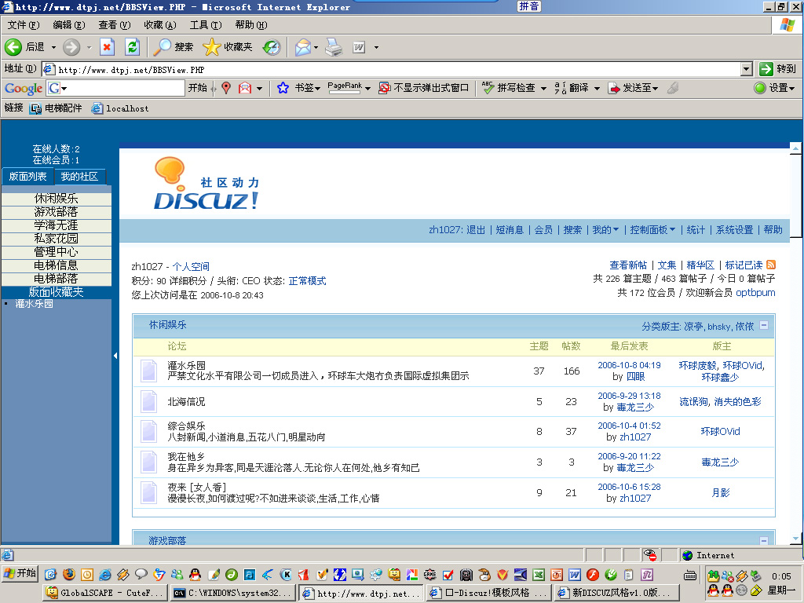The image size is (804, 603).
Task: Open the Back button history dropdown arrow
Action: [53, 47]
